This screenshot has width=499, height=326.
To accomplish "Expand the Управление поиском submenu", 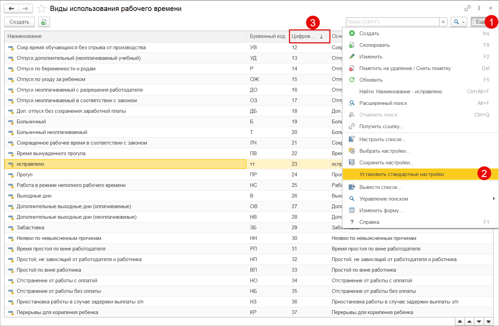I will [494, 199].
